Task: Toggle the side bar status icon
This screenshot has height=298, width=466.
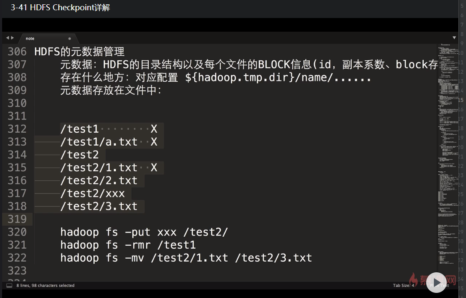Action: pos(9,286)
